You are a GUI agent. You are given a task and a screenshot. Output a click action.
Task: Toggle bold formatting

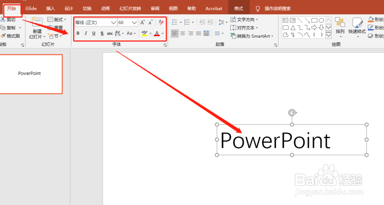tap(78, 33)
